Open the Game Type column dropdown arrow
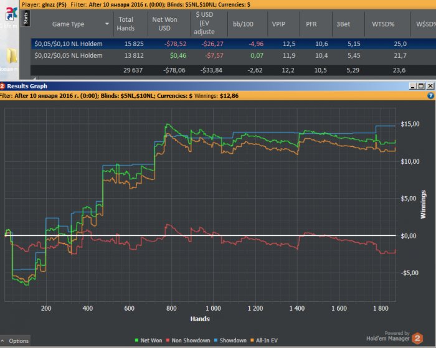 (107, 24)
